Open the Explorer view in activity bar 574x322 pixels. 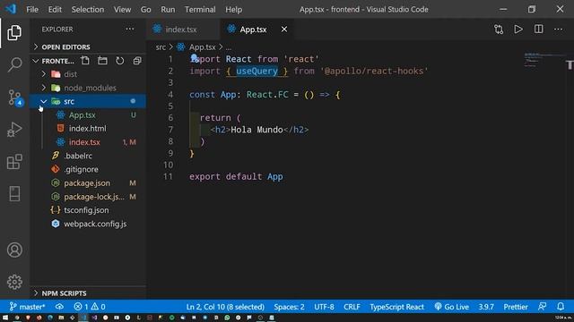[14, 33]
